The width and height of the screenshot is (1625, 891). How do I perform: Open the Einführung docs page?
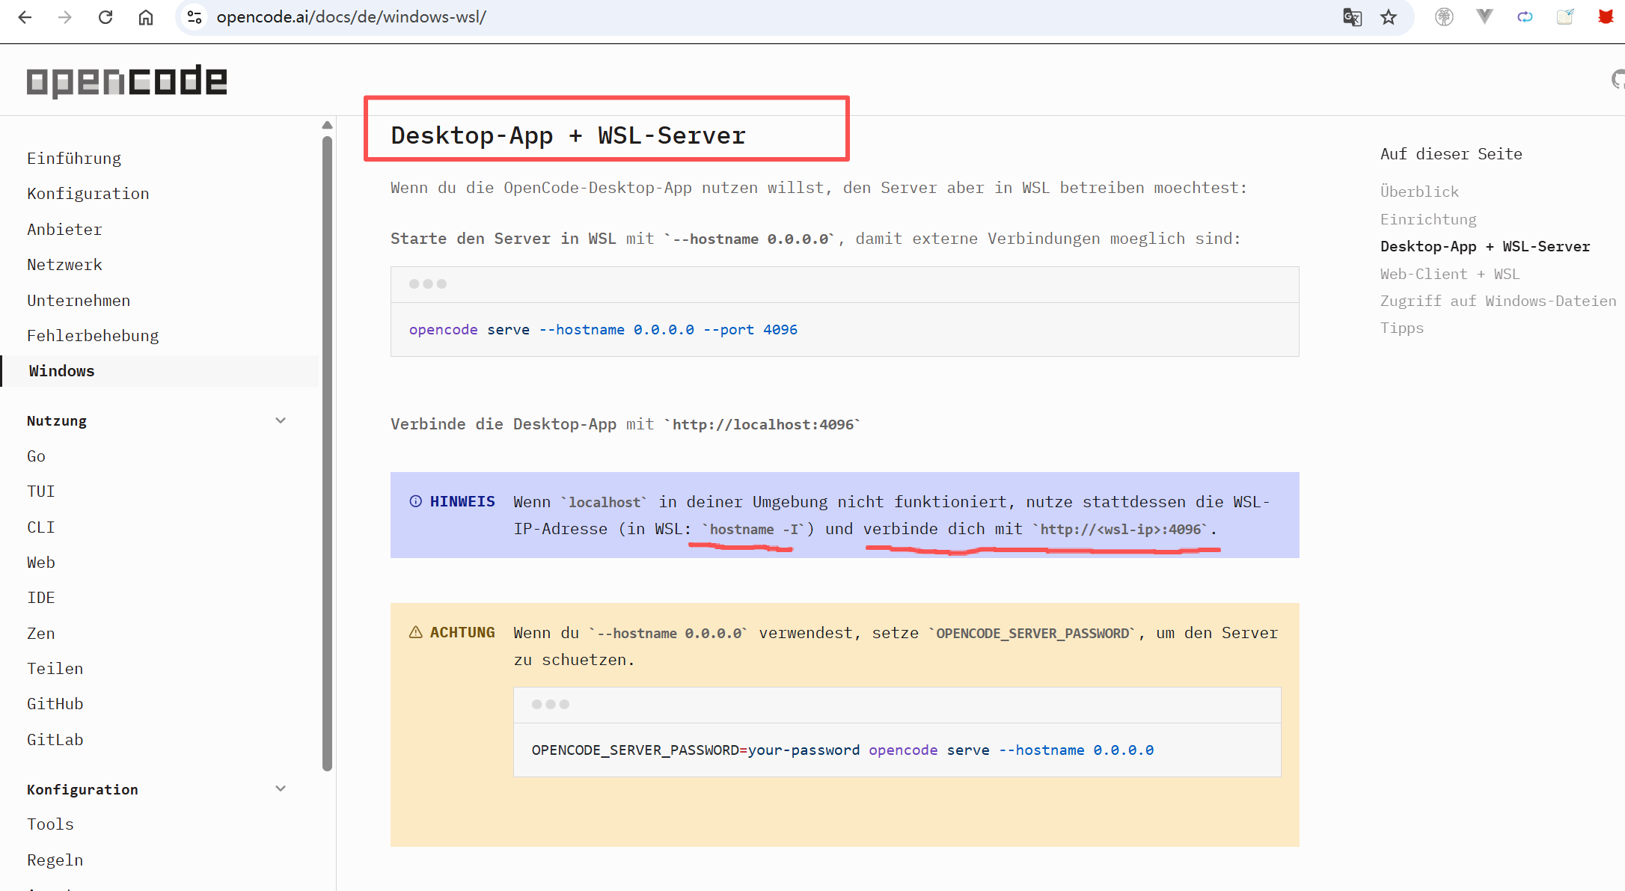(x=74, y=158)
